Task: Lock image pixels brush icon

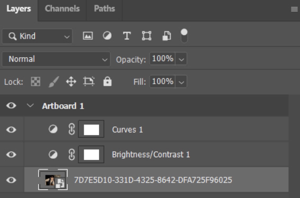Action: (54, 82)
